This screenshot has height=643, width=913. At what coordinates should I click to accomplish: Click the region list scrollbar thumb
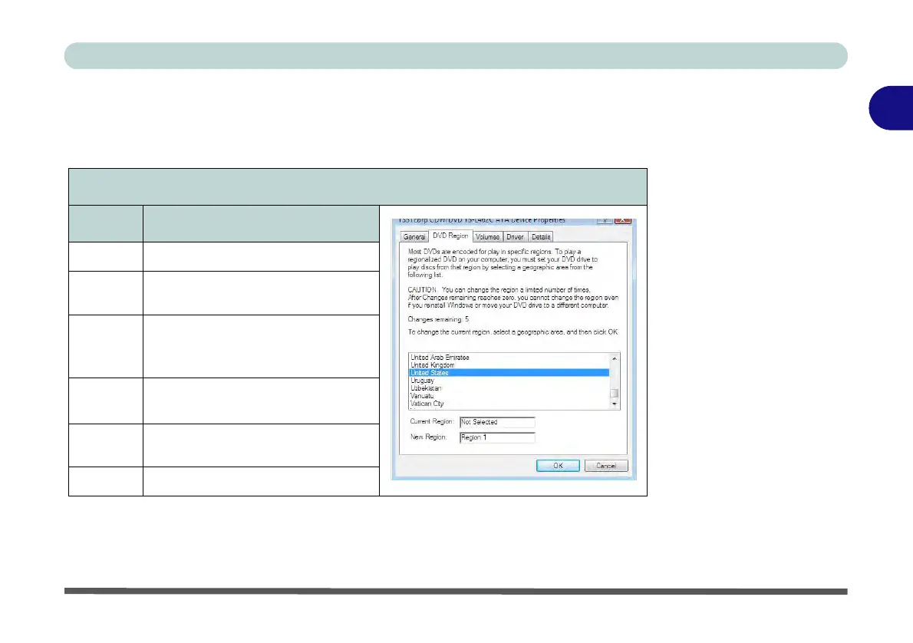pyautogui.click(x=615, y=393)
